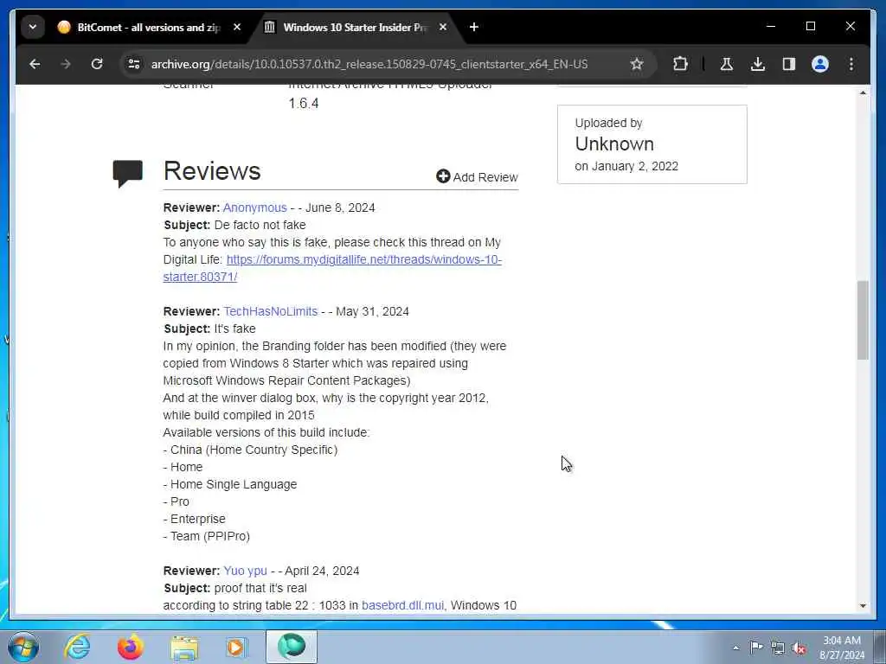Click the muted volume tray icon
Screen dimensions: 886x664
pos(799,648)
